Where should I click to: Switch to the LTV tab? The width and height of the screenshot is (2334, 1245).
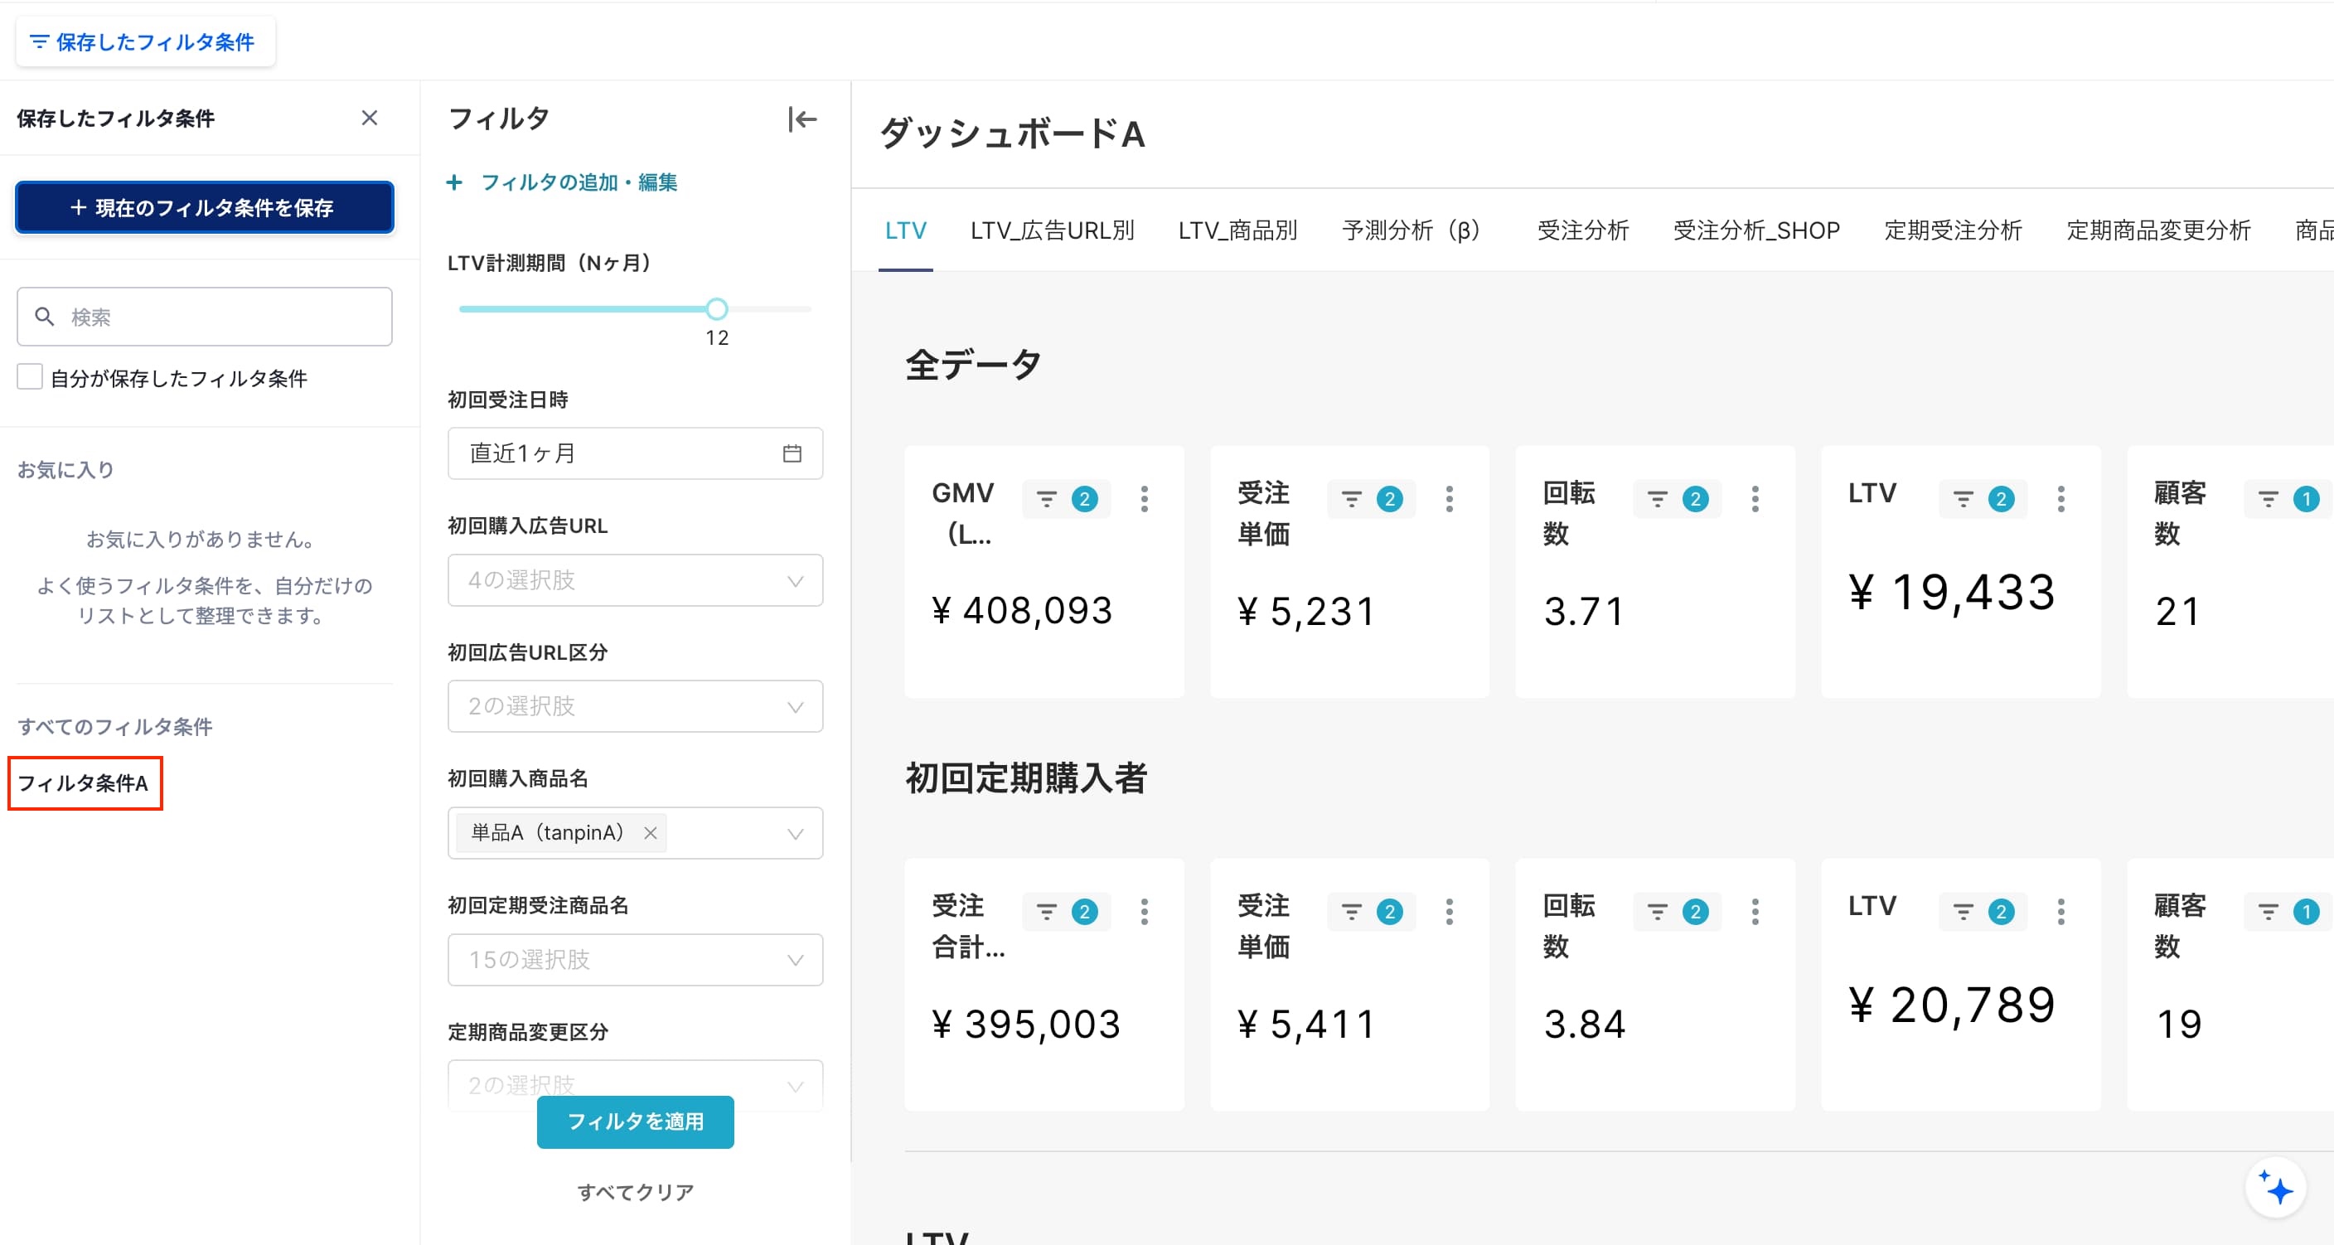pos(905,230)
